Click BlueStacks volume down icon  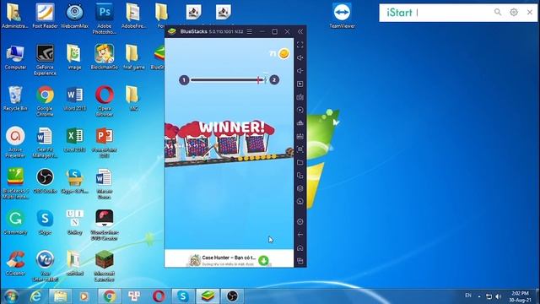[300, 71]
